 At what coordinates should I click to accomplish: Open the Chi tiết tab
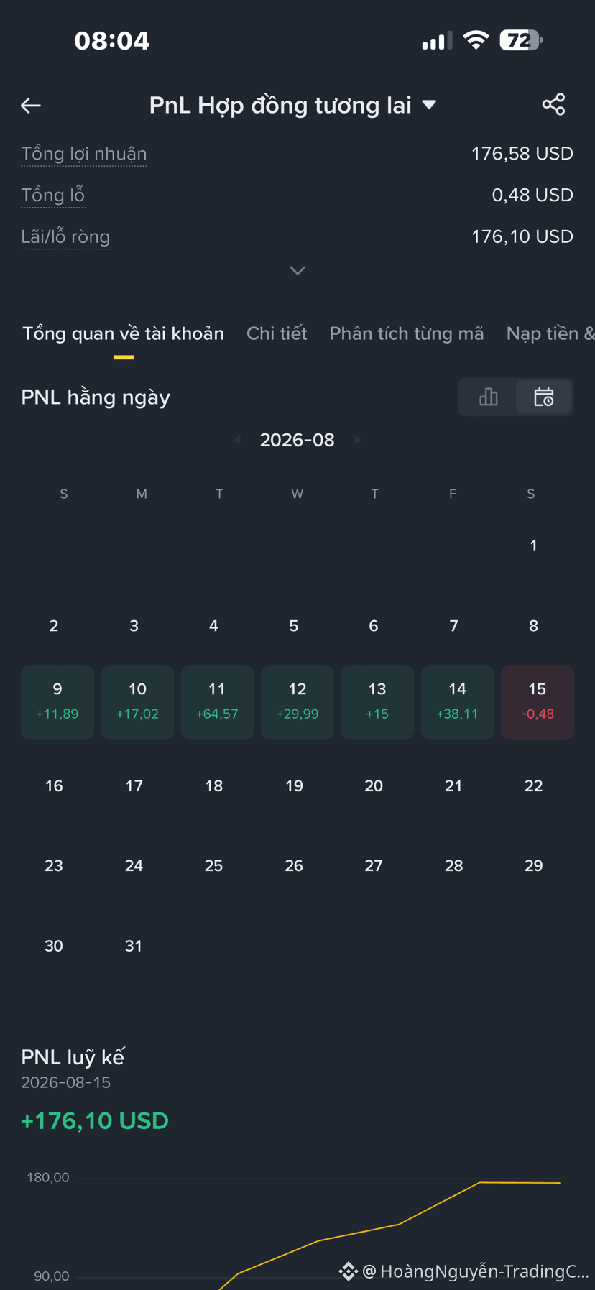tap(277, 333)
